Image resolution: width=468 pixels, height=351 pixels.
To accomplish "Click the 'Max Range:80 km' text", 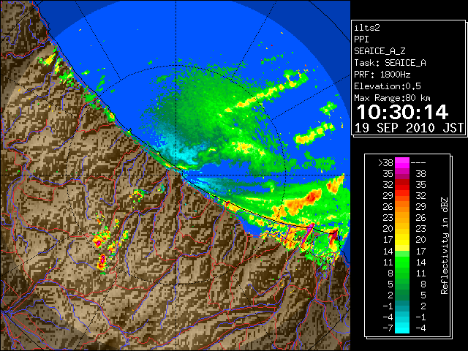I will coord(392,98).
